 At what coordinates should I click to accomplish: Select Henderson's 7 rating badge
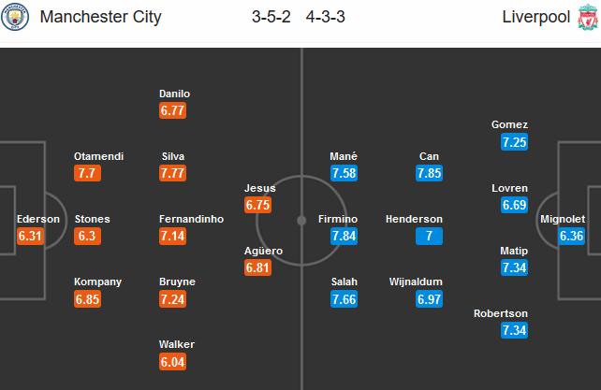429,236
